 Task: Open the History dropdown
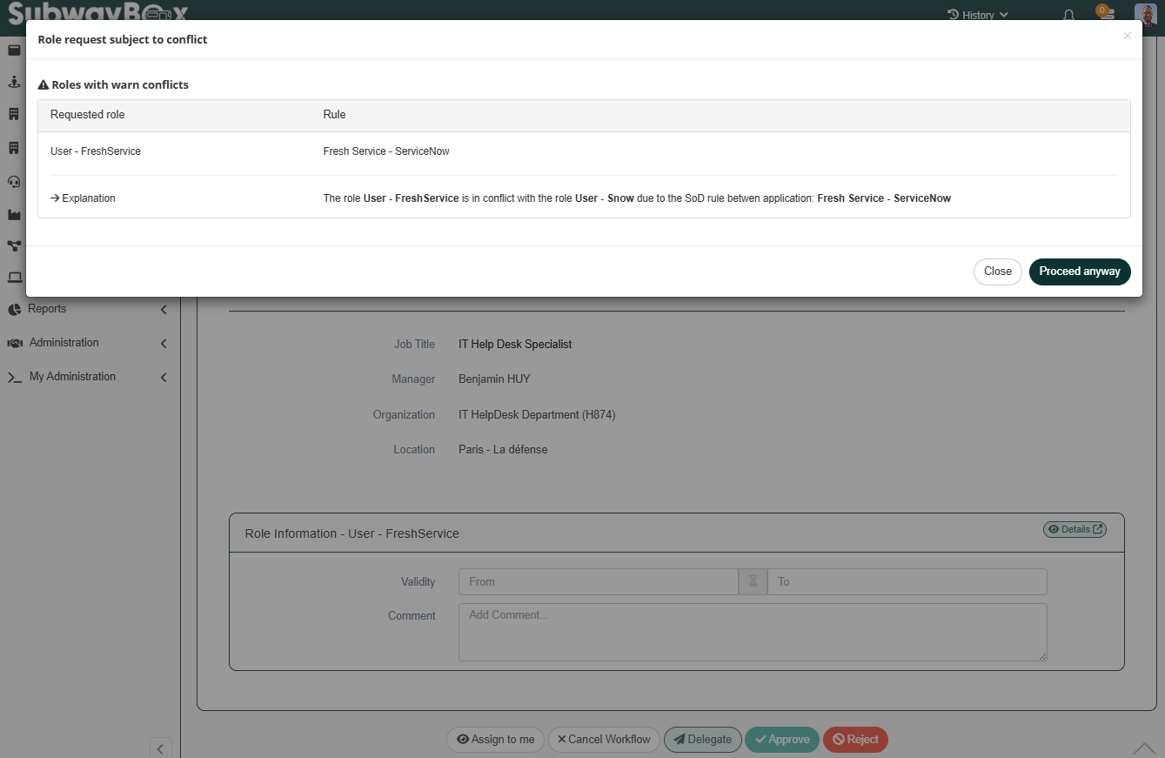tap(978, 15)
